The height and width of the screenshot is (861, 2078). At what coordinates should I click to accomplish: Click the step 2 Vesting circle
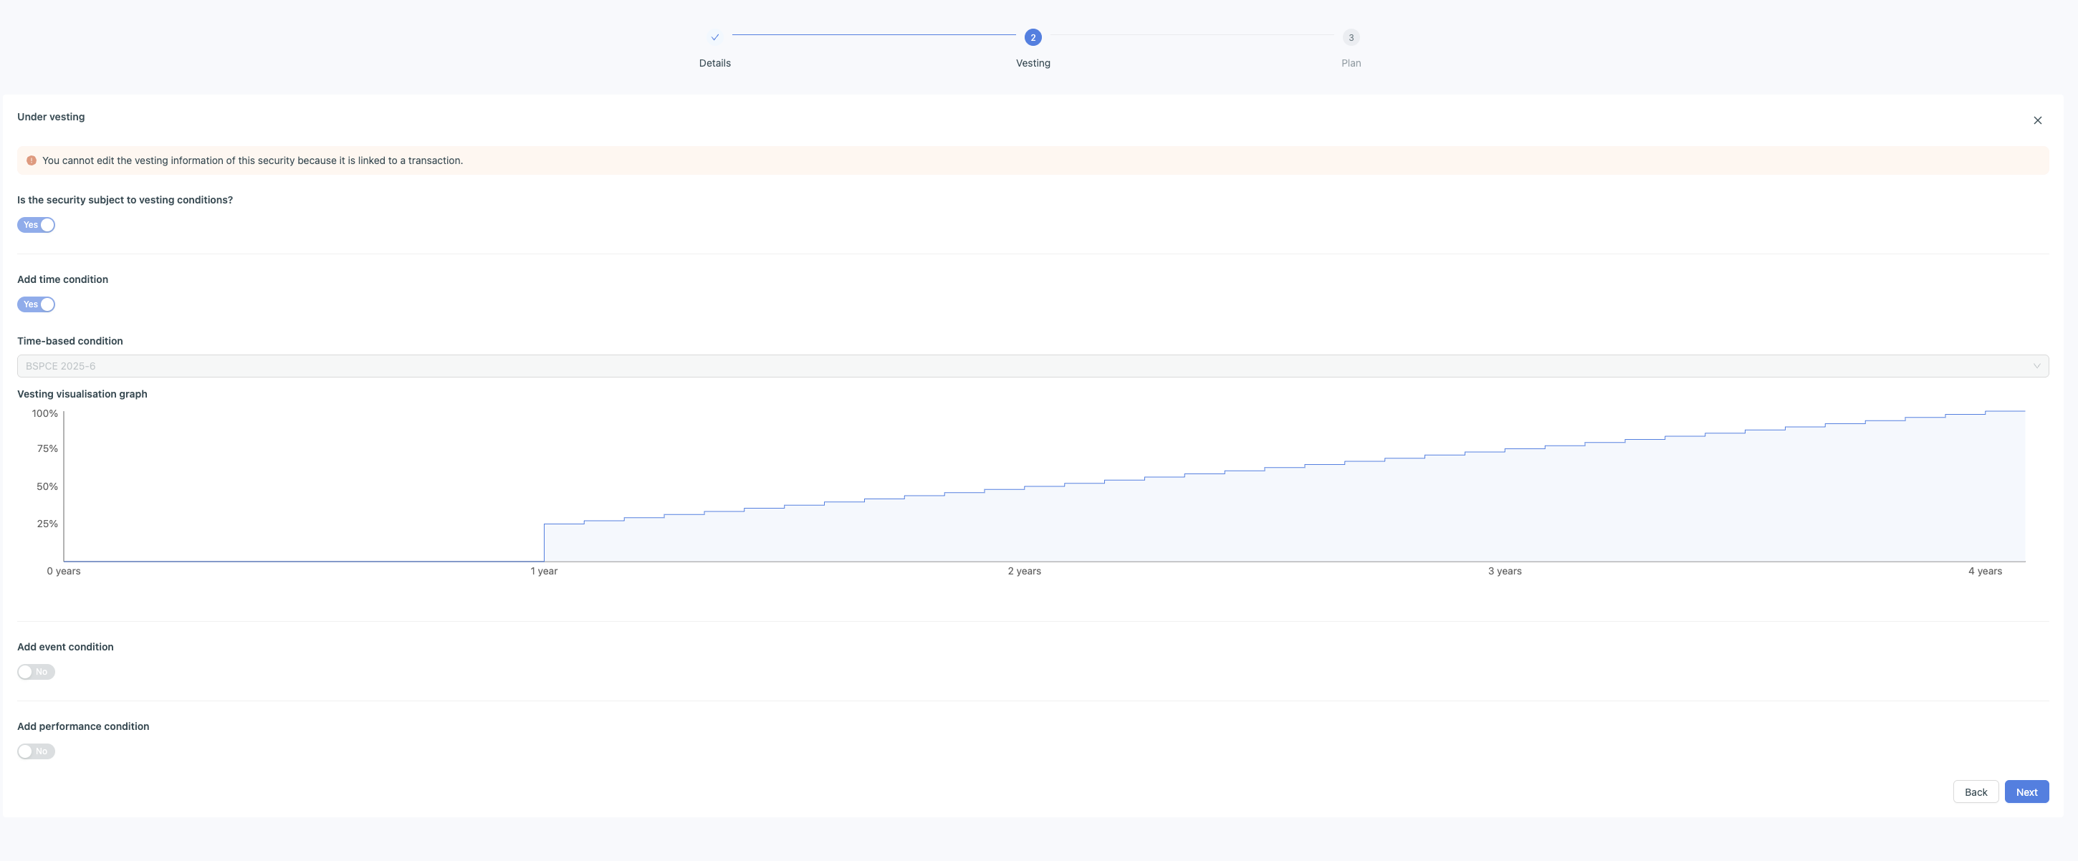(x=1033, y=37)
